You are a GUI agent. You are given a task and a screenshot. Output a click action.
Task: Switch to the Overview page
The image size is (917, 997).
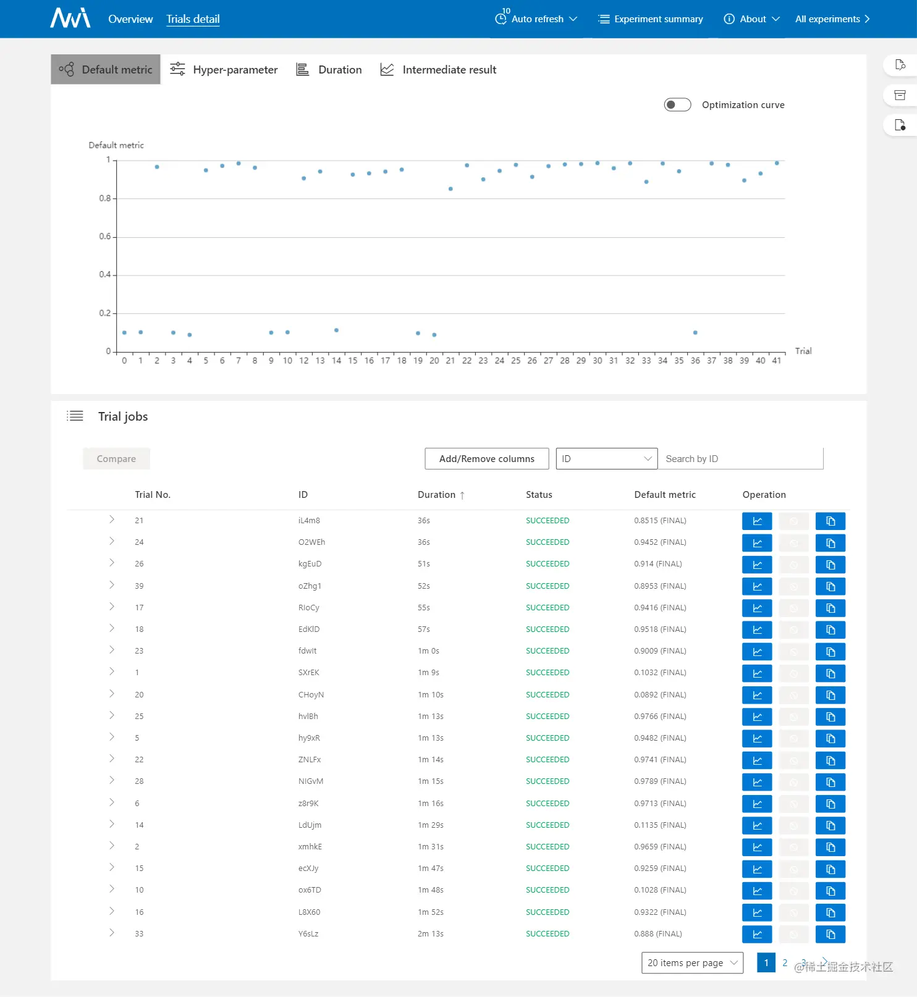click(130, 19)
